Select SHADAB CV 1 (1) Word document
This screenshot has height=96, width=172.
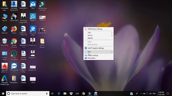coord(23,43)
